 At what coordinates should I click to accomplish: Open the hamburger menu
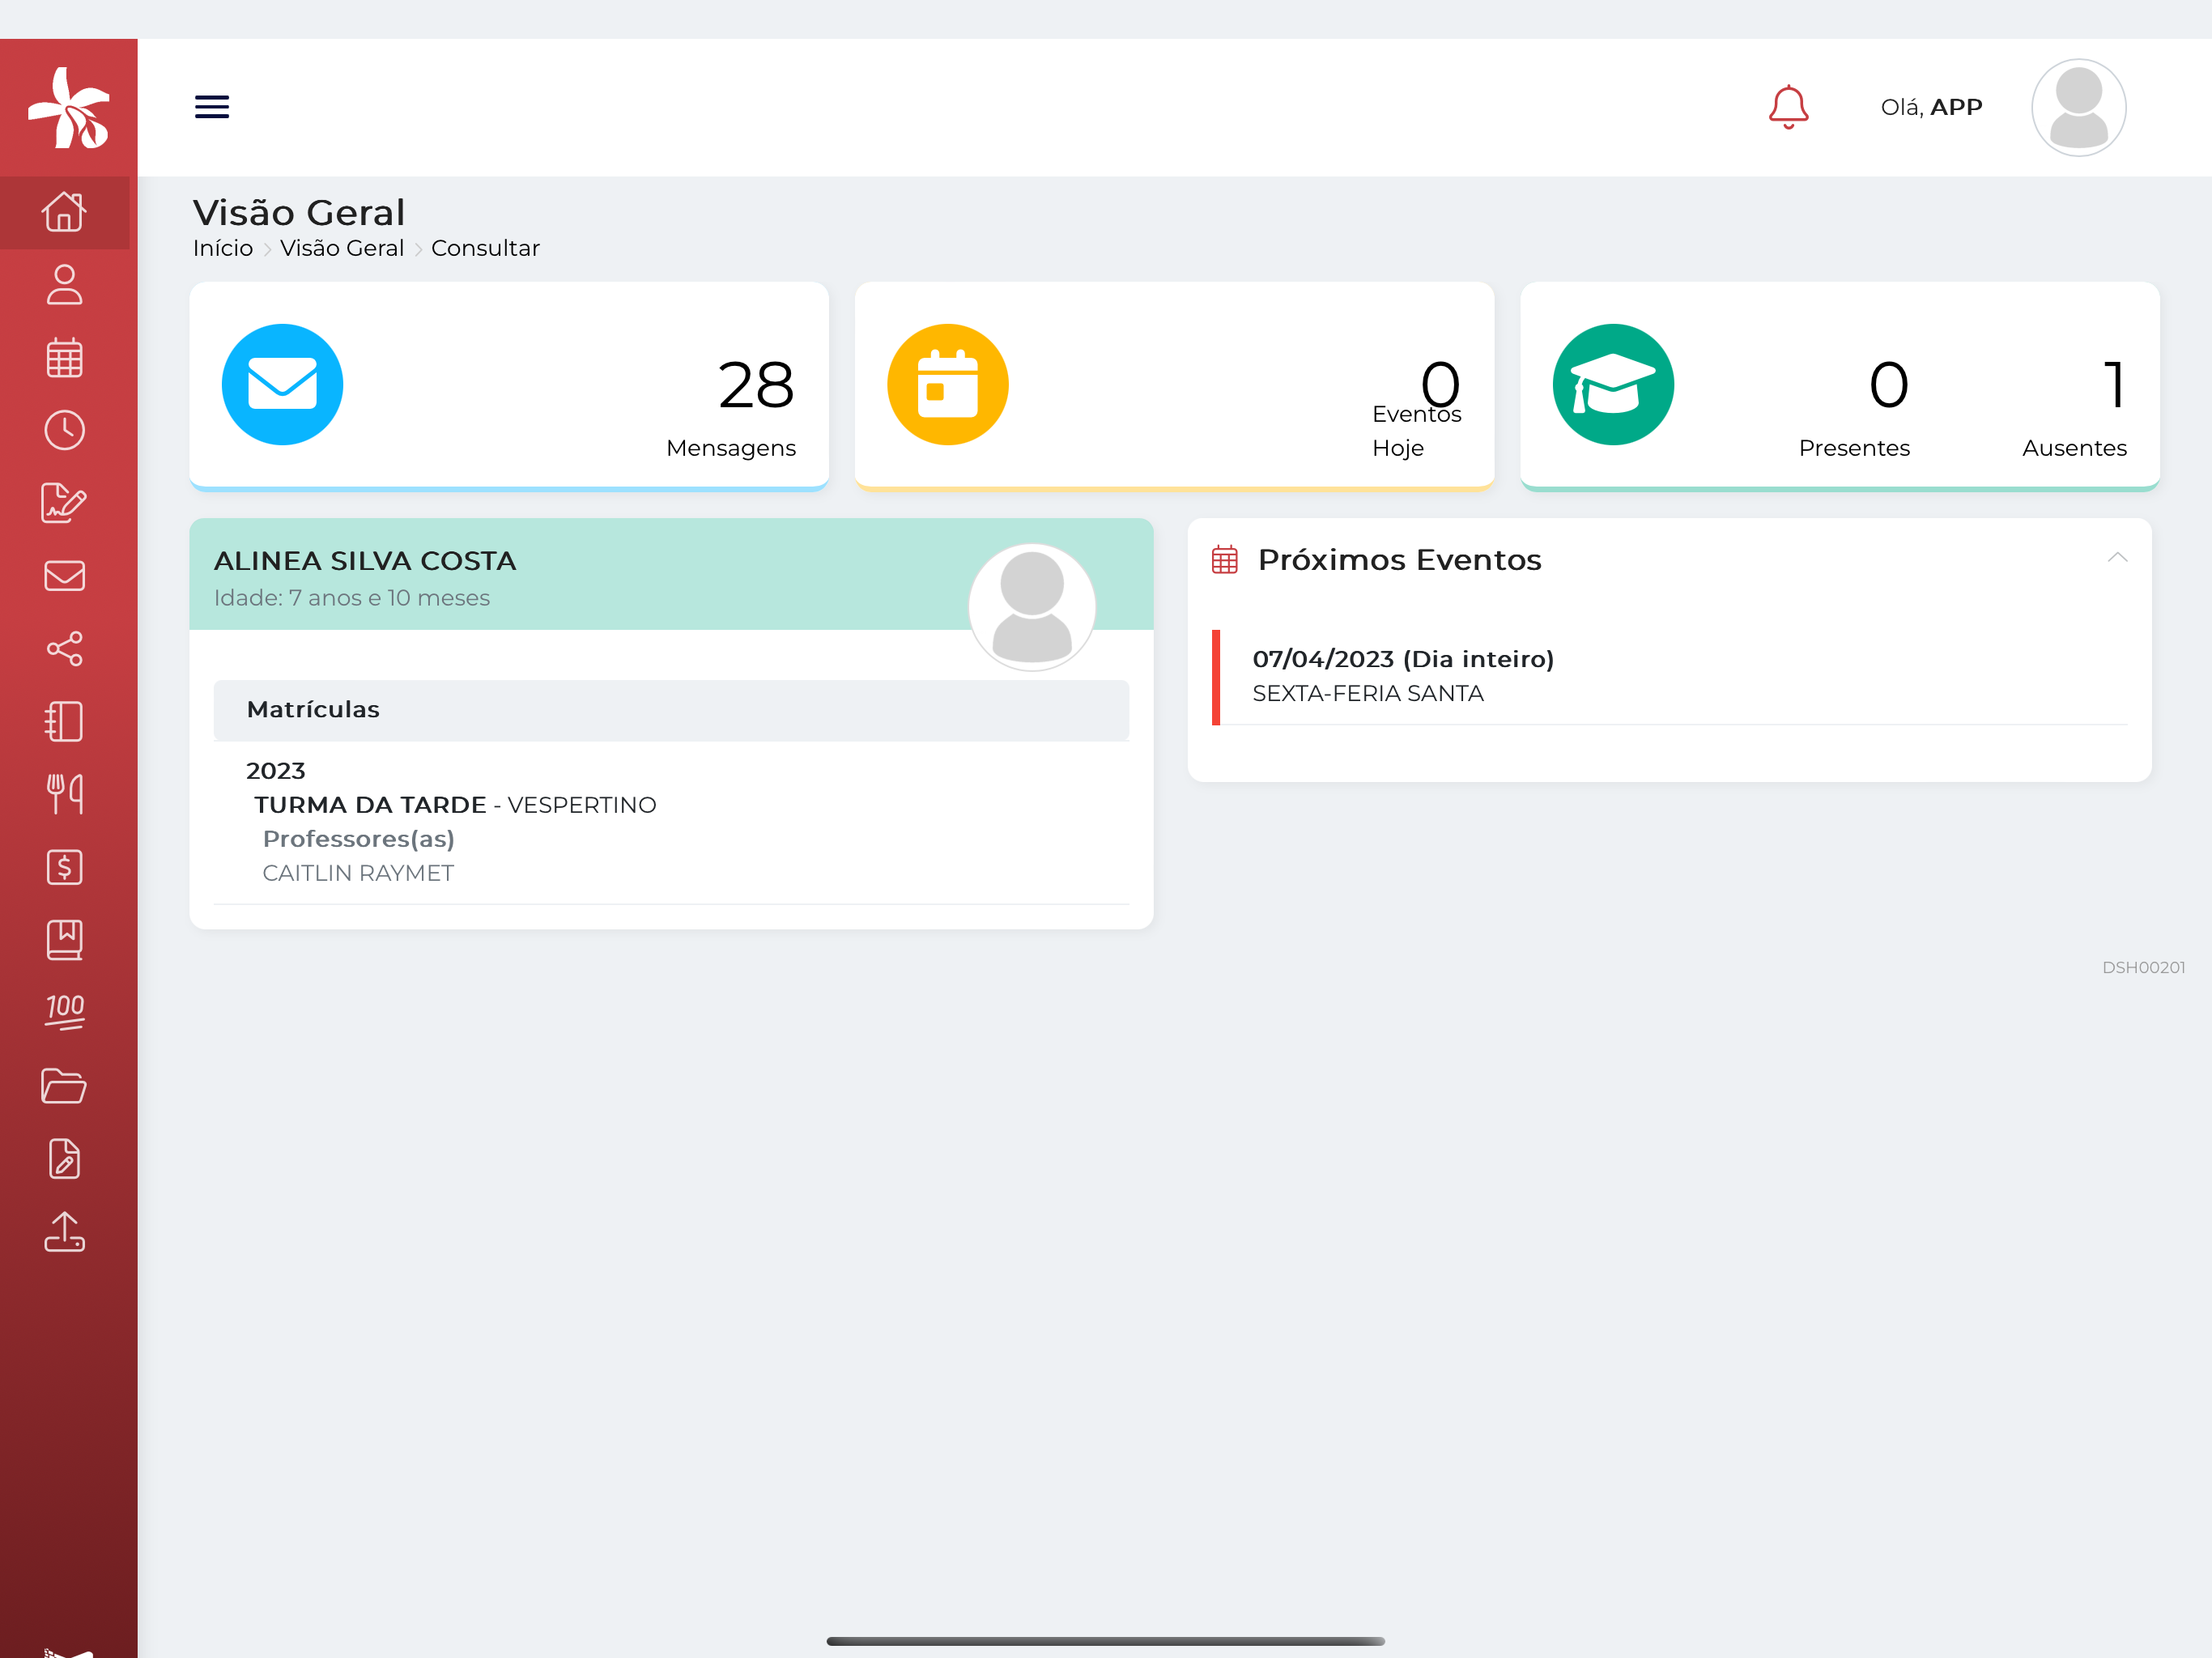click(211, 107)
